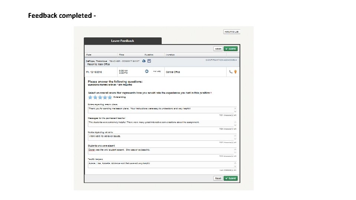Click the bottom green Submit button
356x200 pixels.
click(230, 178)
